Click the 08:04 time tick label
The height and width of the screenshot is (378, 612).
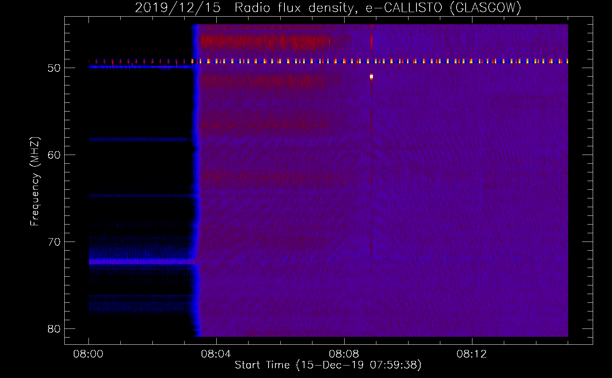pyautogui.click(x=216, y=354)
